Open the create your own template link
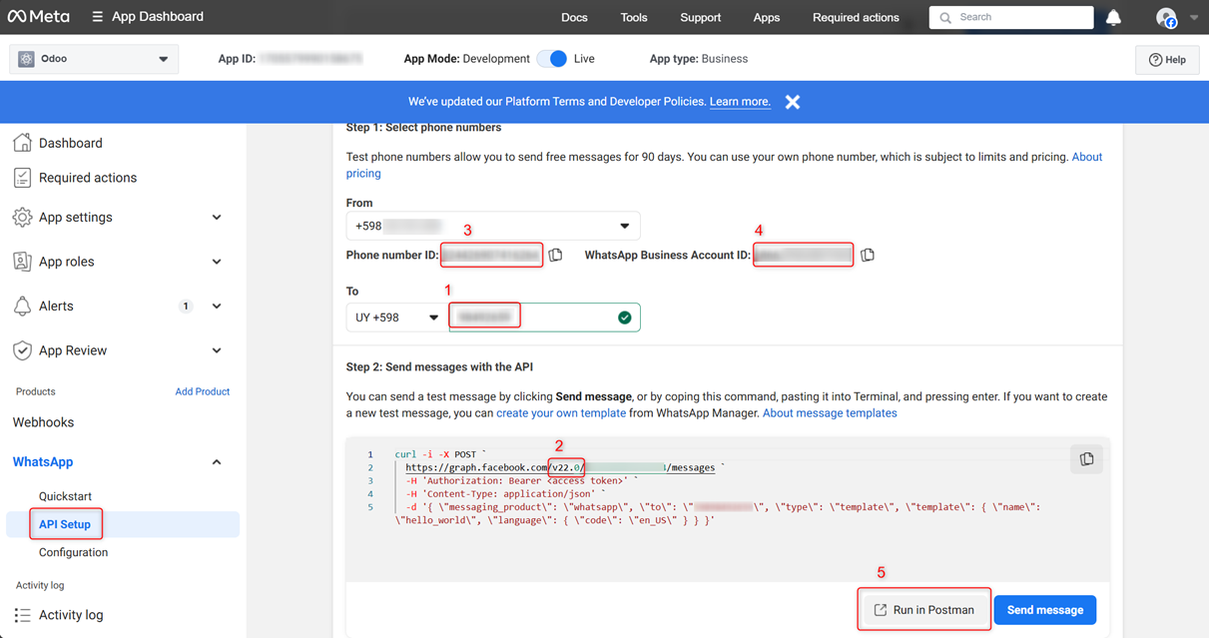Image resolution: width=1209 pixels, height=638 pixels. click(x=560, y=412)
